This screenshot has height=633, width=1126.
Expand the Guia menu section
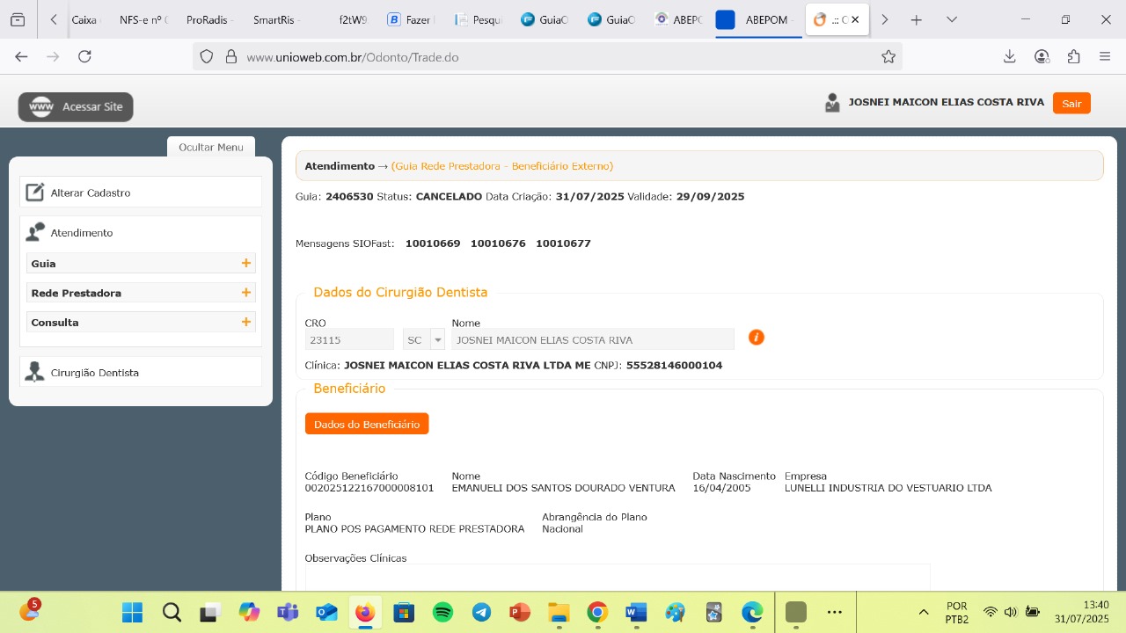tap(246, 263)
